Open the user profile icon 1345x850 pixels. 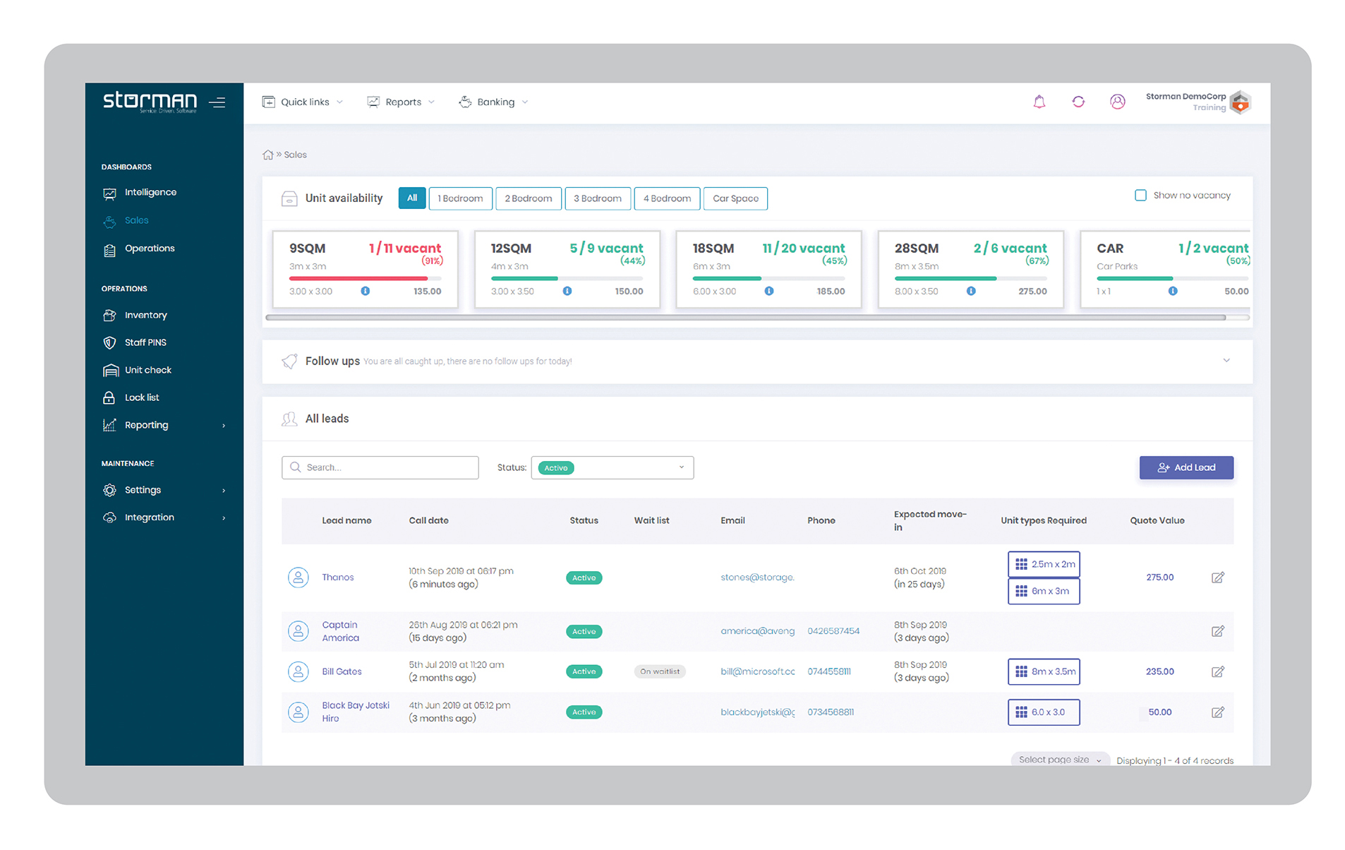click(1117, 102)
